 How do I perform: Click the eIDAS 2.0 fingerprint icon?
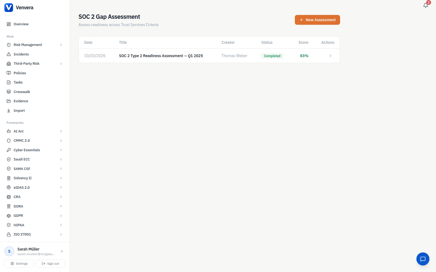tap(9, 188)
